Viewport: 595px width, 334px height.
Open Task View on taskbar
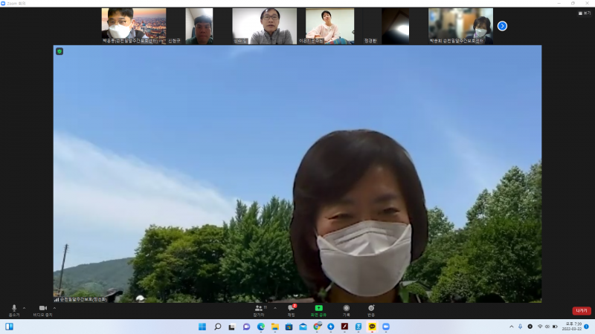[x=231, y=327]
